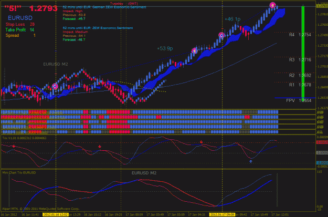Click the blue up arrow in the Trix panel
The height and width of the screenshot is (217, 328).
coord(251,161)
